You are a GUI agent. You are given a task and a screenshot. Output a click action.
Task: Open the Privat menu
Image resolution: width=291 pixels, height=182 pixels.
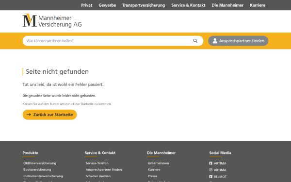pyautogui.click(x=87, y=5)
